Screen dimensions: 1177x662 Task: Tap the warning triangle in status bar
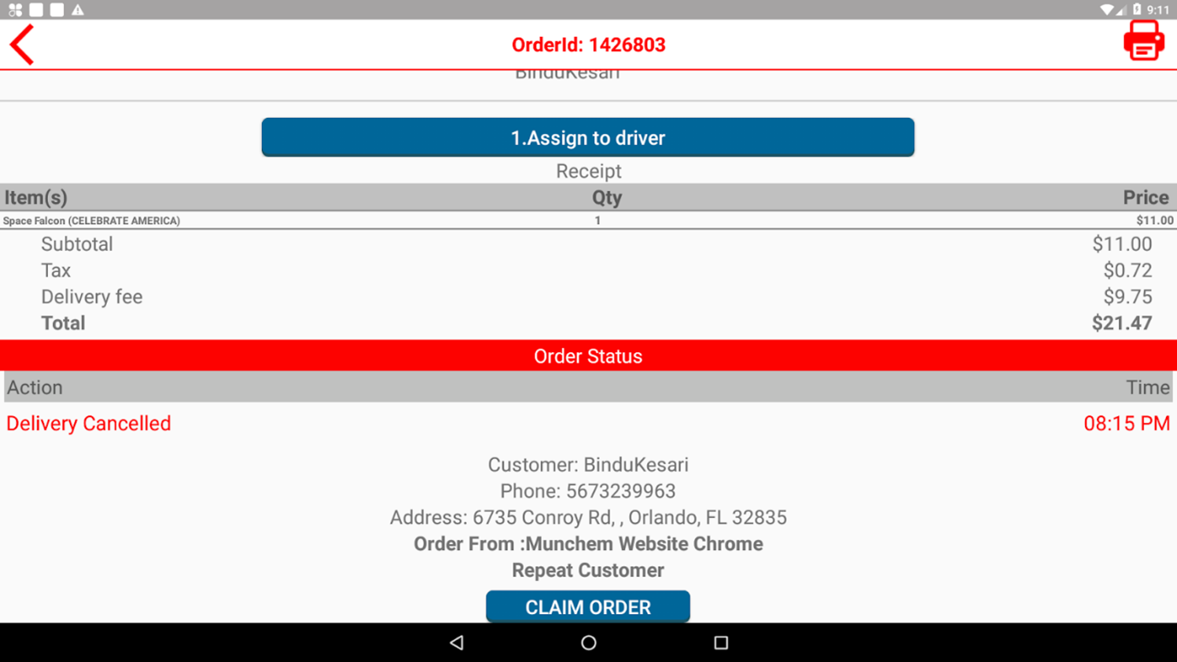click(78, 10)
